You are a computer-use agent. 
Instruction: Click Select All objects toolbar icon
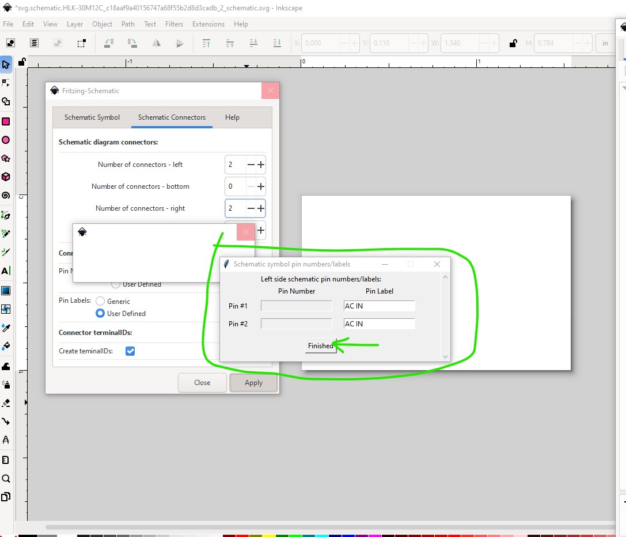(10, 43)
